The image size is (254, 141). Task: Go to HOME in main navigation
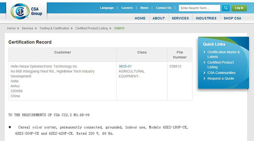140,18
